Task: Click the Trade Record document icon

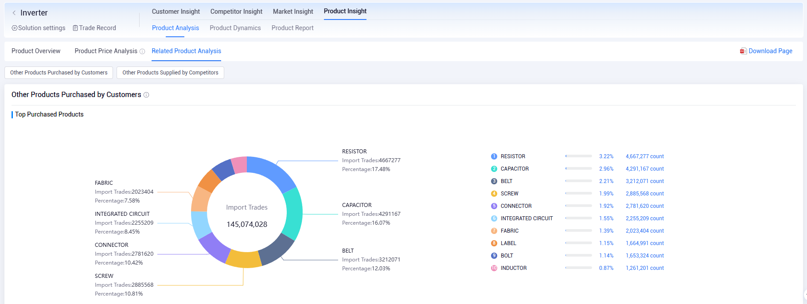Action: (75, 28)
